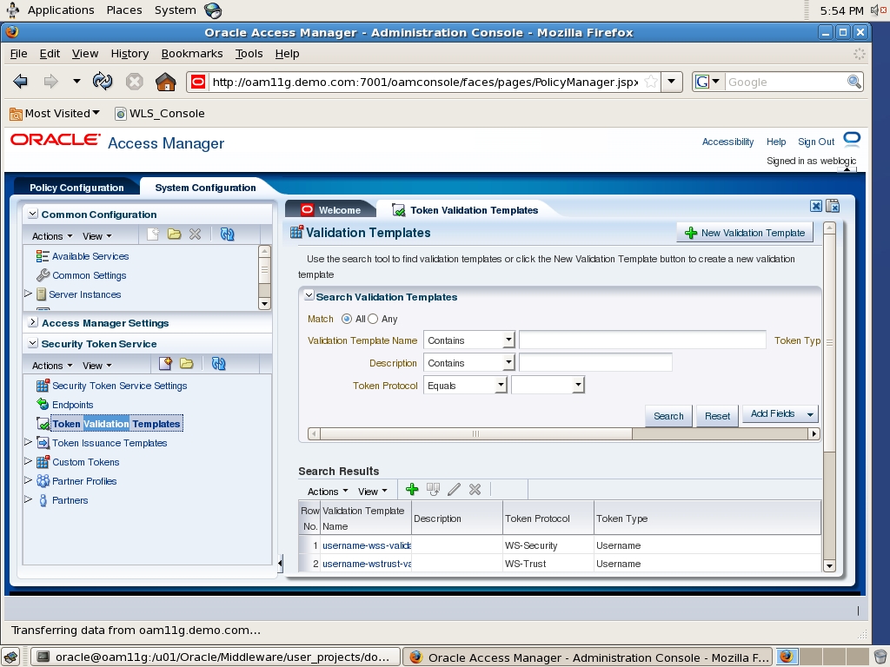
Task: Click the Firefox URL address field
Action: pyautogui.click(x=425, y=82)
